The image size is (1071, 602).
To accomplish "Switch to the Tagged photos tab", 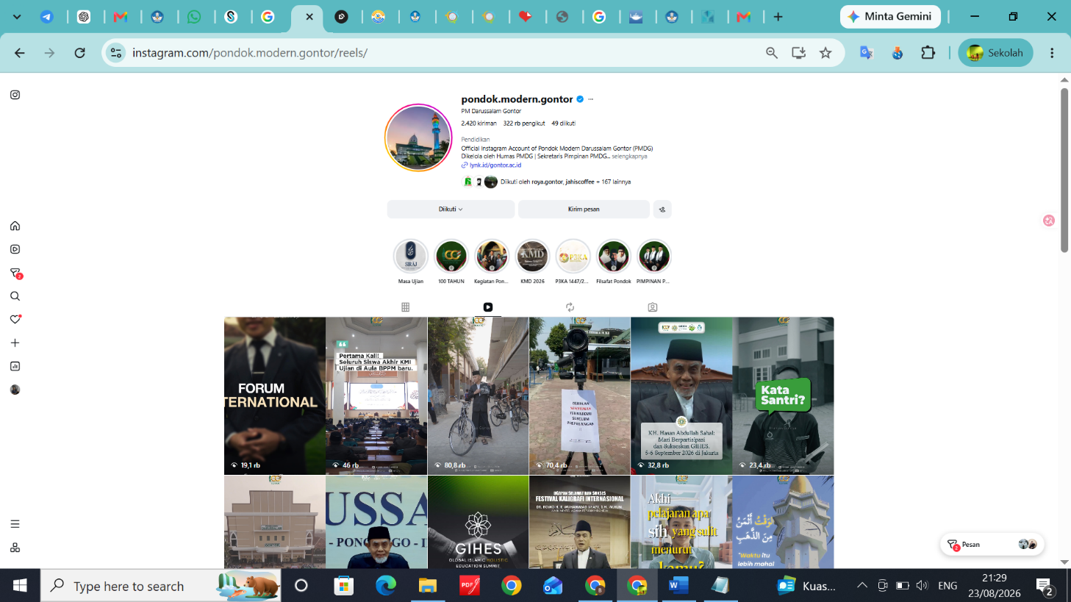I will pos(653,307).
